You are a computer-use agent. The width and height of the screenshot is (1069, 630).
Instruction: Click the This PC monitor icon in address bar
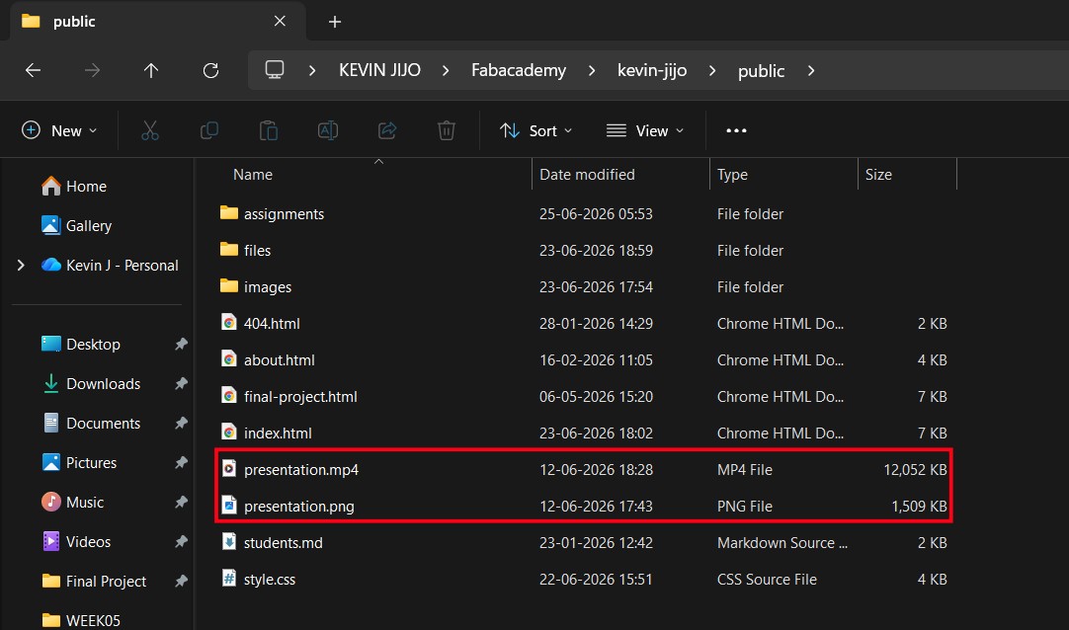click(274, 70)
